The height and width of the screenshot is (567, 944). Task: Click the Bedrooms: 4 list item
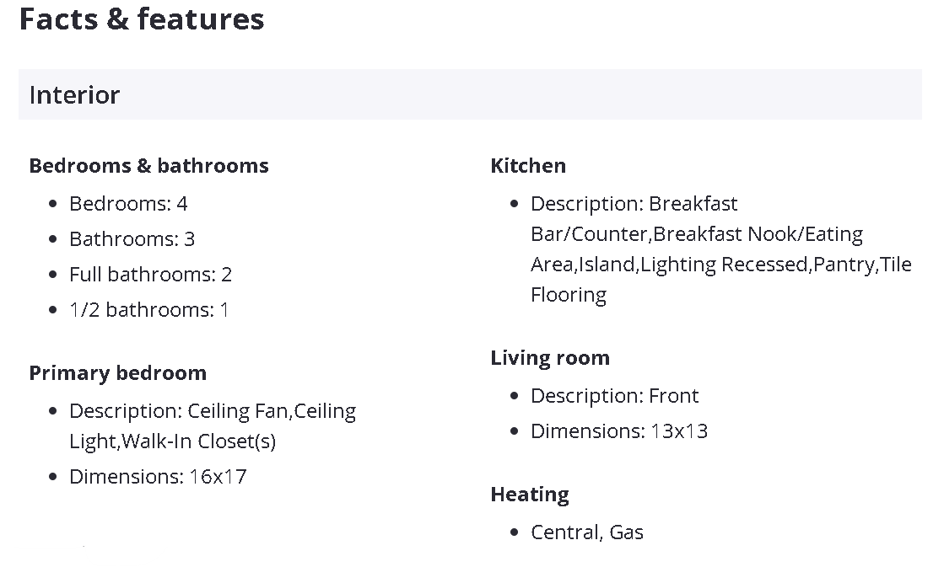pyautogui.click(x=128, y=204)
